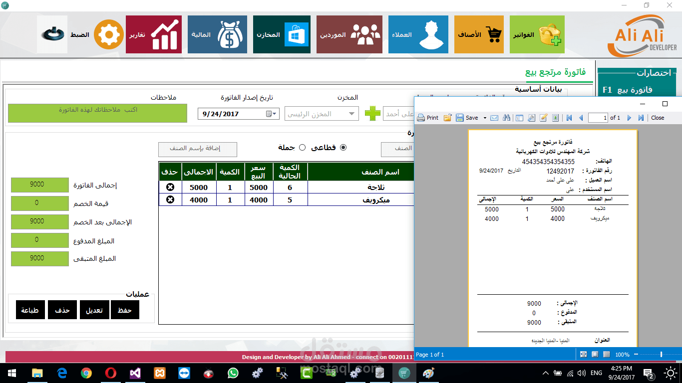Click the الكمية الحالية column header
Screen dimensions: 682x383
[290, 172]
